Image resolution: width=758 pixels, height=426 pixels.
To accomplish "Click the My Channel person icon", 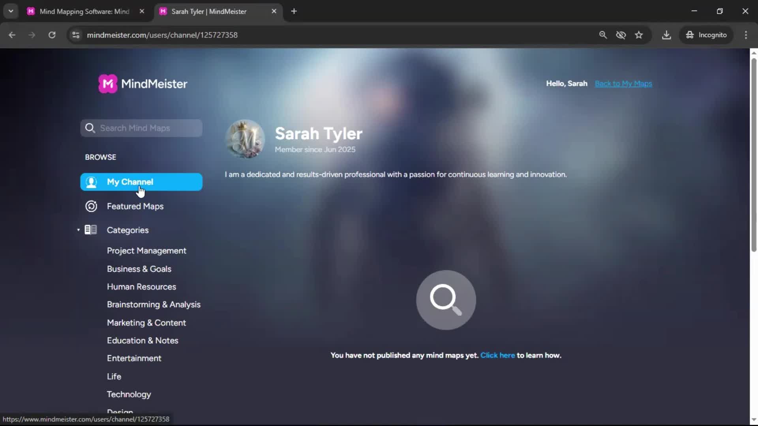I will pyautogui.click(x=91, y=182).
